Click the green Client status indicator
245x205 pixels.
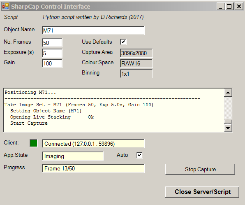click(33, 143)
